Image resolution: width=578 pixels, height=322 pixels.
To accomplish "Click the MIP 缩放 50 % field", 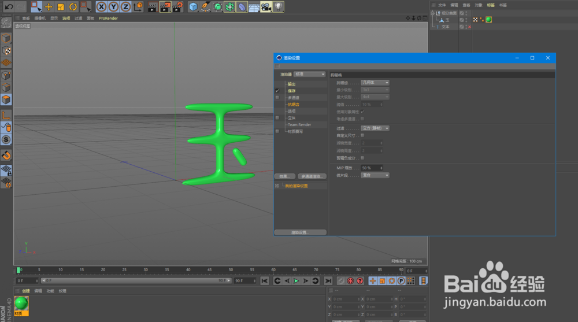I will (372, 168).
